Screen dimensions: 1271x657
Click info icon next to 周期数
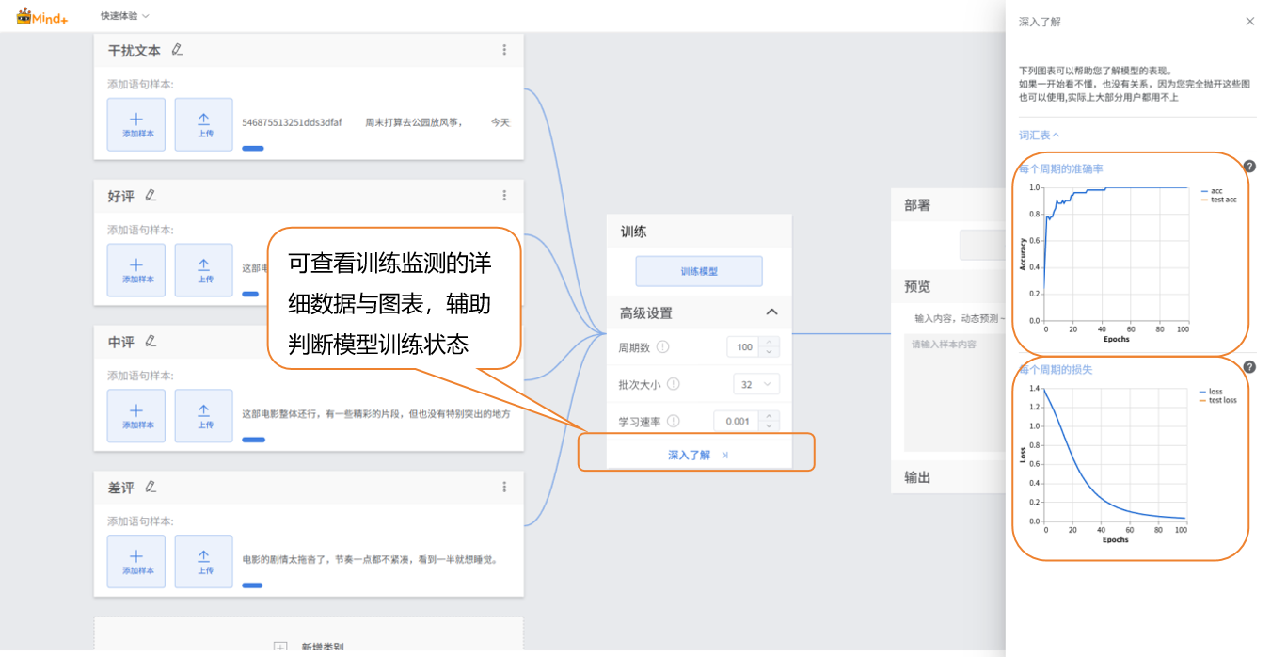[662, 347]
